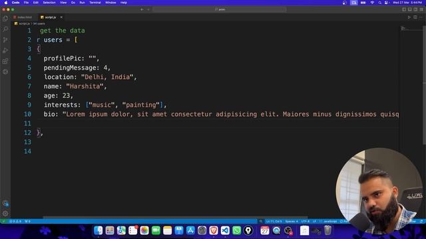Open the Go menu
Image resolution: width=426 pixels, height=239 pixels.
tap(73, 3)
